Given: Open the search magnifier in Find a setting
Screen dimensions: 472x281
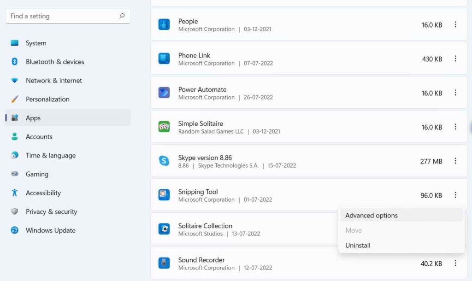Looking at the screenshot, I should [x=122, y=16].
